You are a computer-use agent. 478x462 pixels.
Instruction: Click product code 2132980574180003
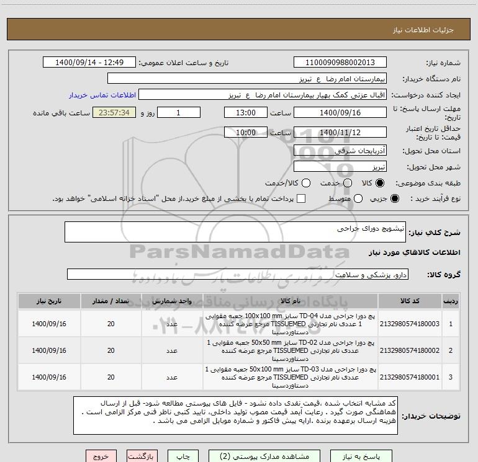[x=410, y=324]
